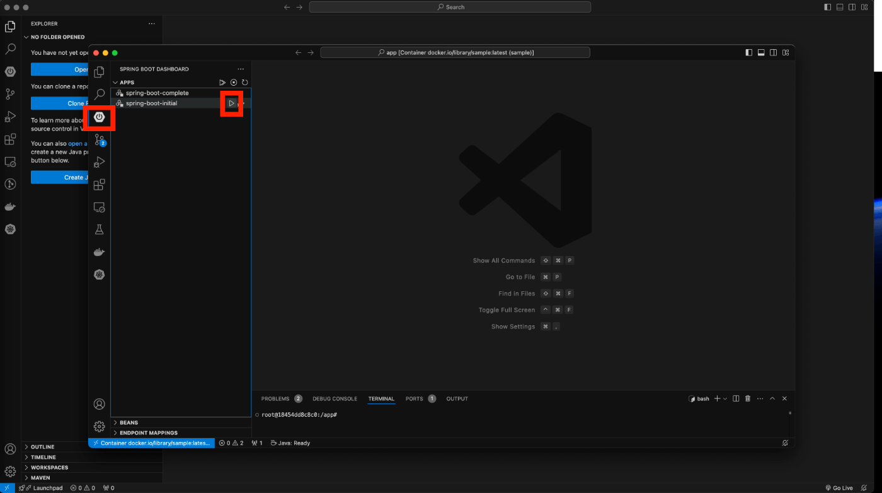Switch to the PROBLEMS tab

point(282,398)
